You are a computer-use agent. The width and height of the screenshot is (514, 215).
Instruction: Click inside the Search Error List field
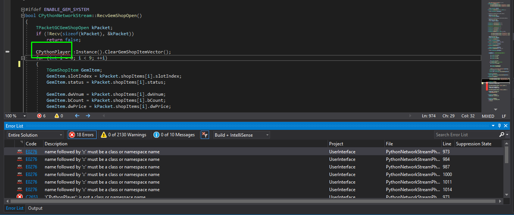click(x=466, y=135)
